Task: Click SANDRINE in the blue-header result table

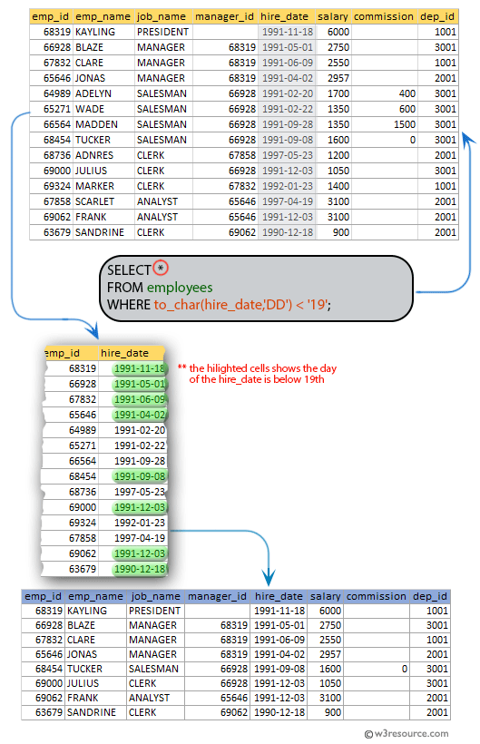Action: pyautogui.click(x=91, y=712)
